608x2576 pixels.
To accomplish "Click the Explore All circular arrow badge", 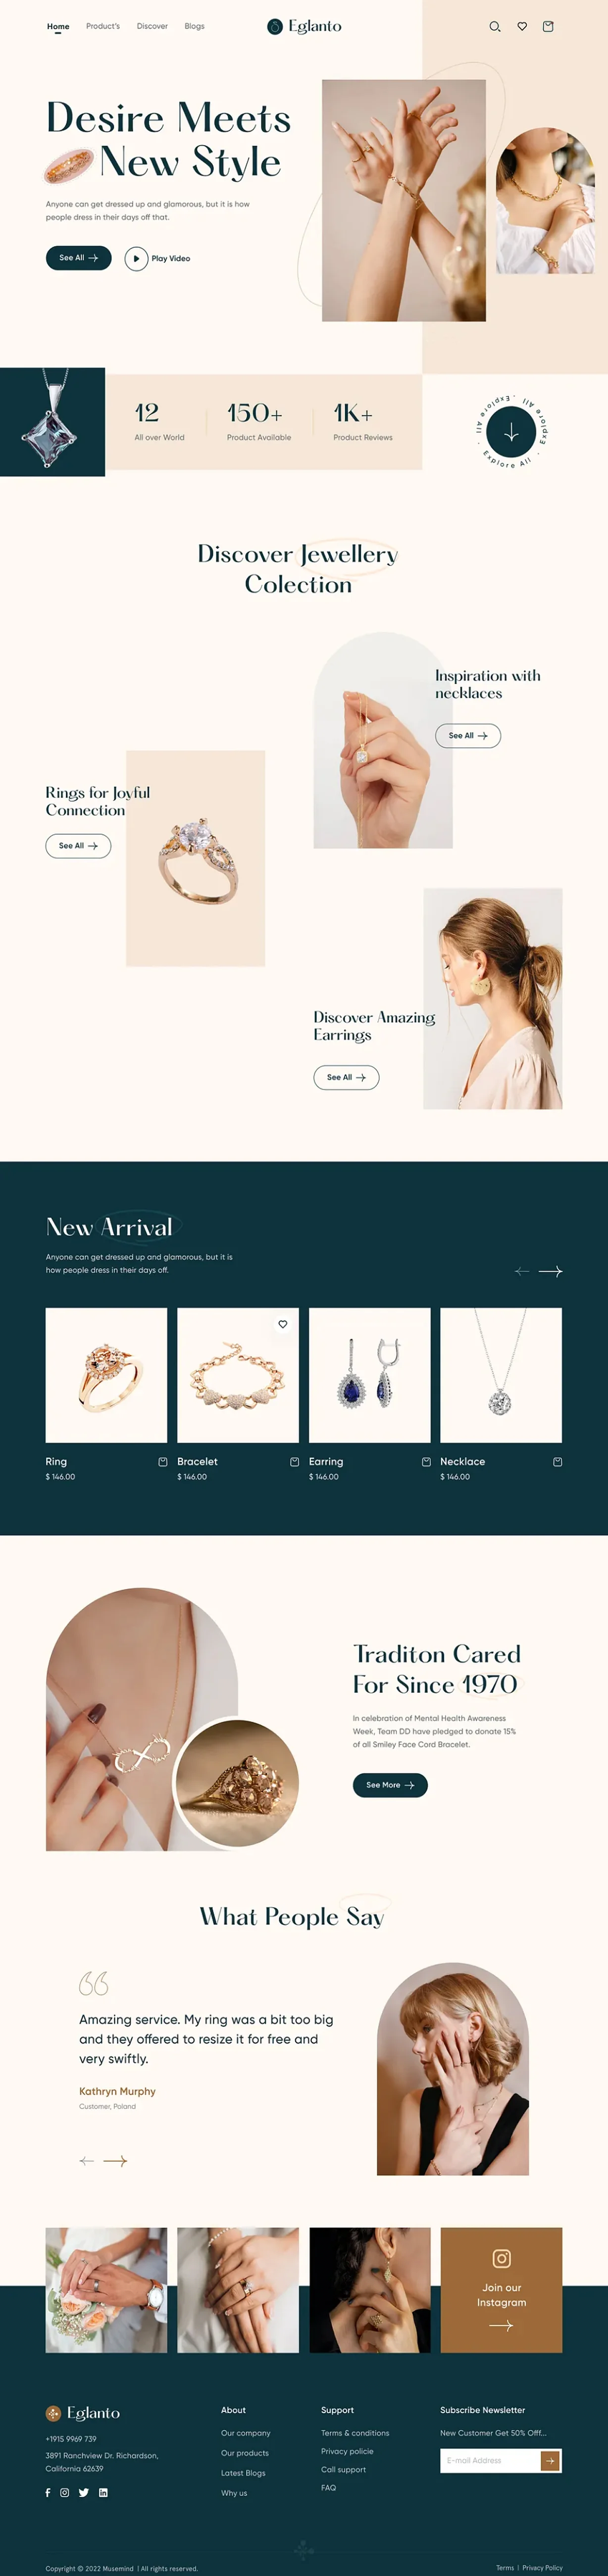I will 511,432.
